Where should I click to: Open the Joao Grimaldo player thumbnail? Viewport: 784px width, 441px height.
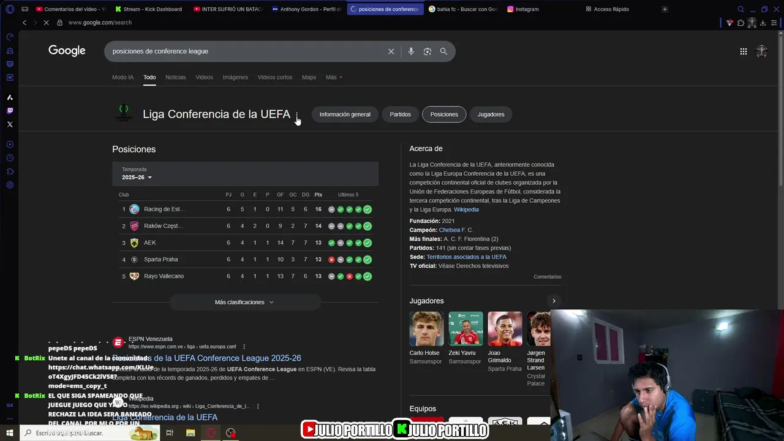pyautogui.click(x=505, y=329)
